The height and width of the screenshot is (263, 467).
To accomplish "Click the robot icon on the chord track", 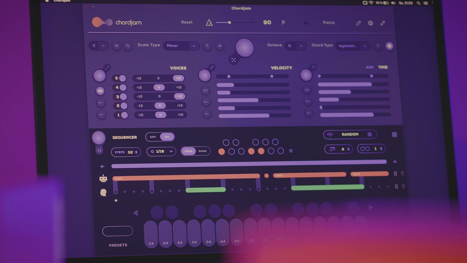I will 103,178.
